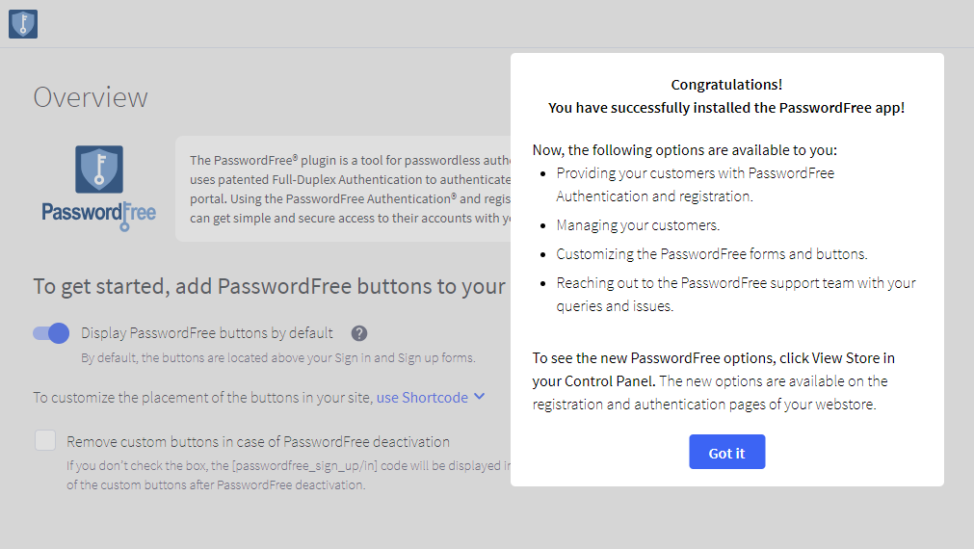
Task: Click the Congratulations title in the dialog
Action: pyautogui.click(x=726, y=85)
